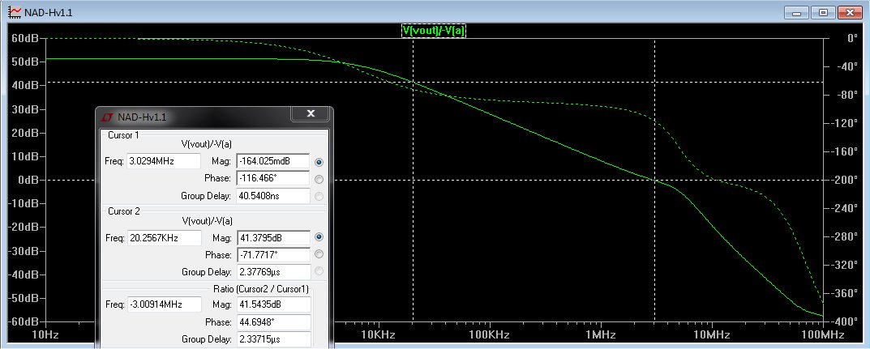
Task: Select Cursor 2 Group Delay radio button
Action: (319, 271)
